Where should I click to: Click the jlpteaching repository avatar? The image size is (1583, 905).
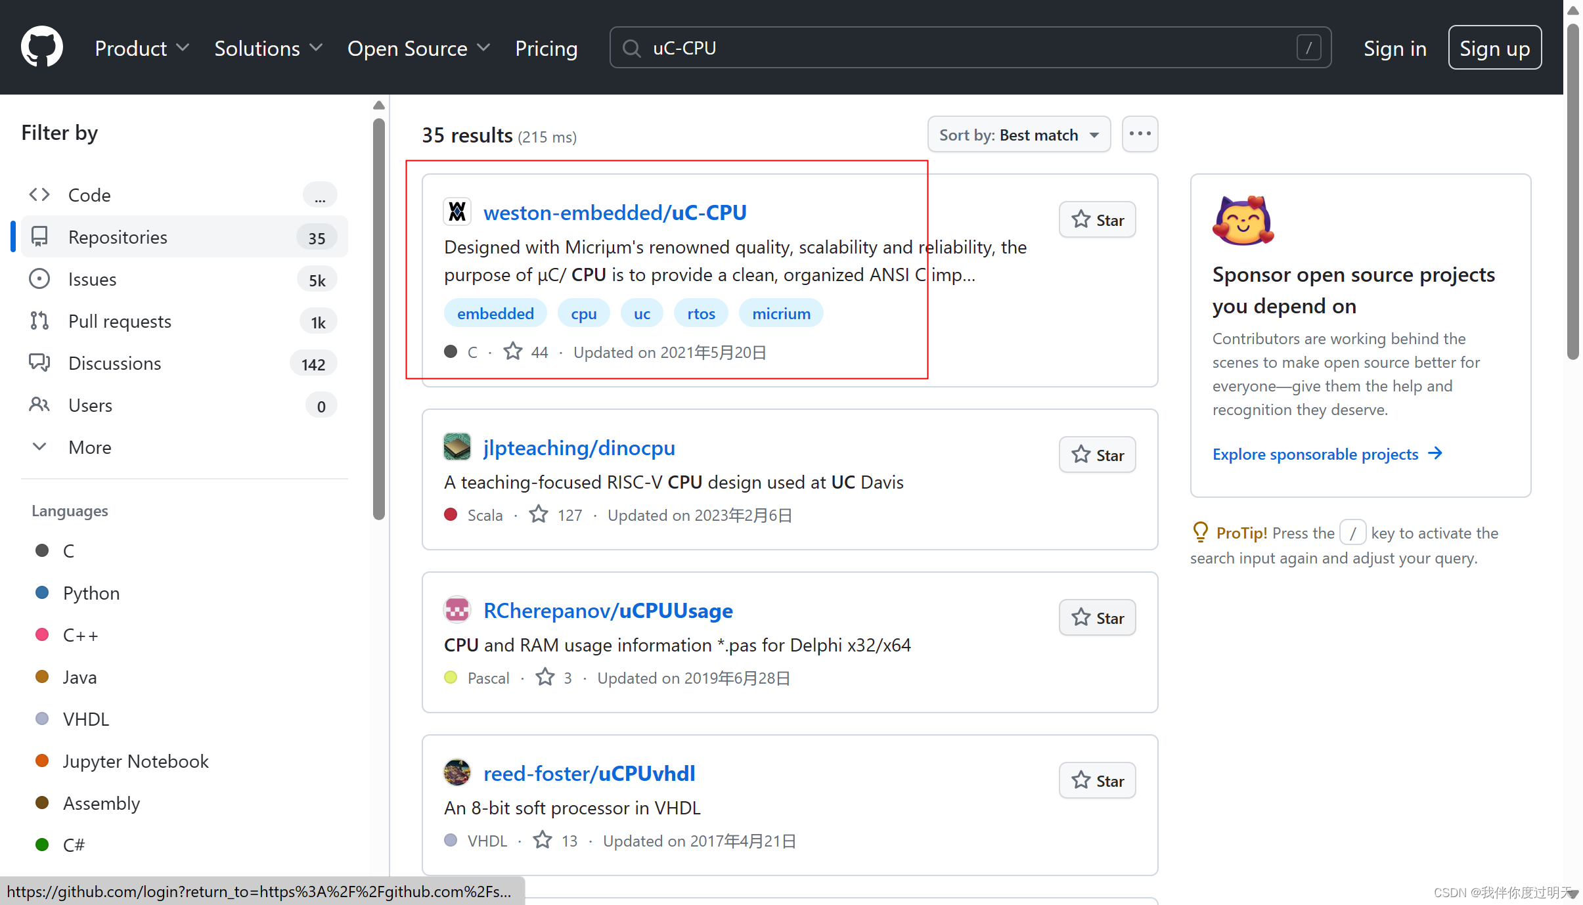[457, 447]
